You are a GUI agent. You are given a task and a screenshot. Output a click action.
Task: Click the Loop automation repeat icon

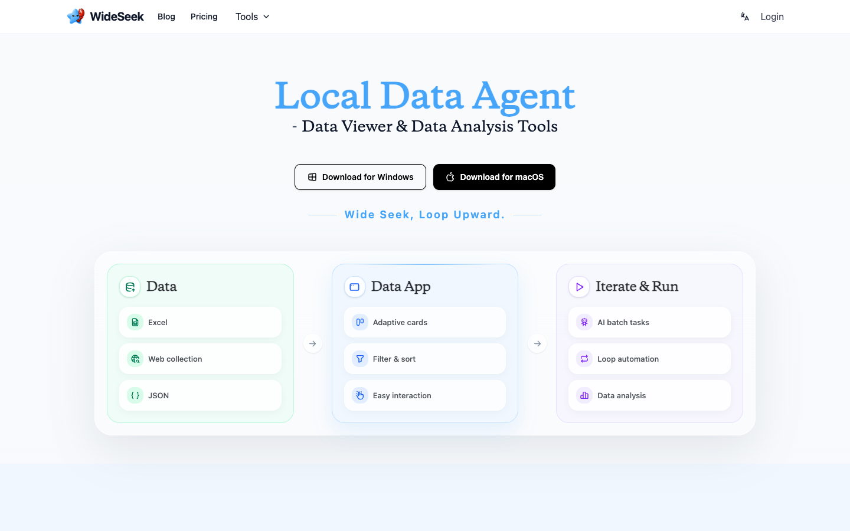pos(584,359)
